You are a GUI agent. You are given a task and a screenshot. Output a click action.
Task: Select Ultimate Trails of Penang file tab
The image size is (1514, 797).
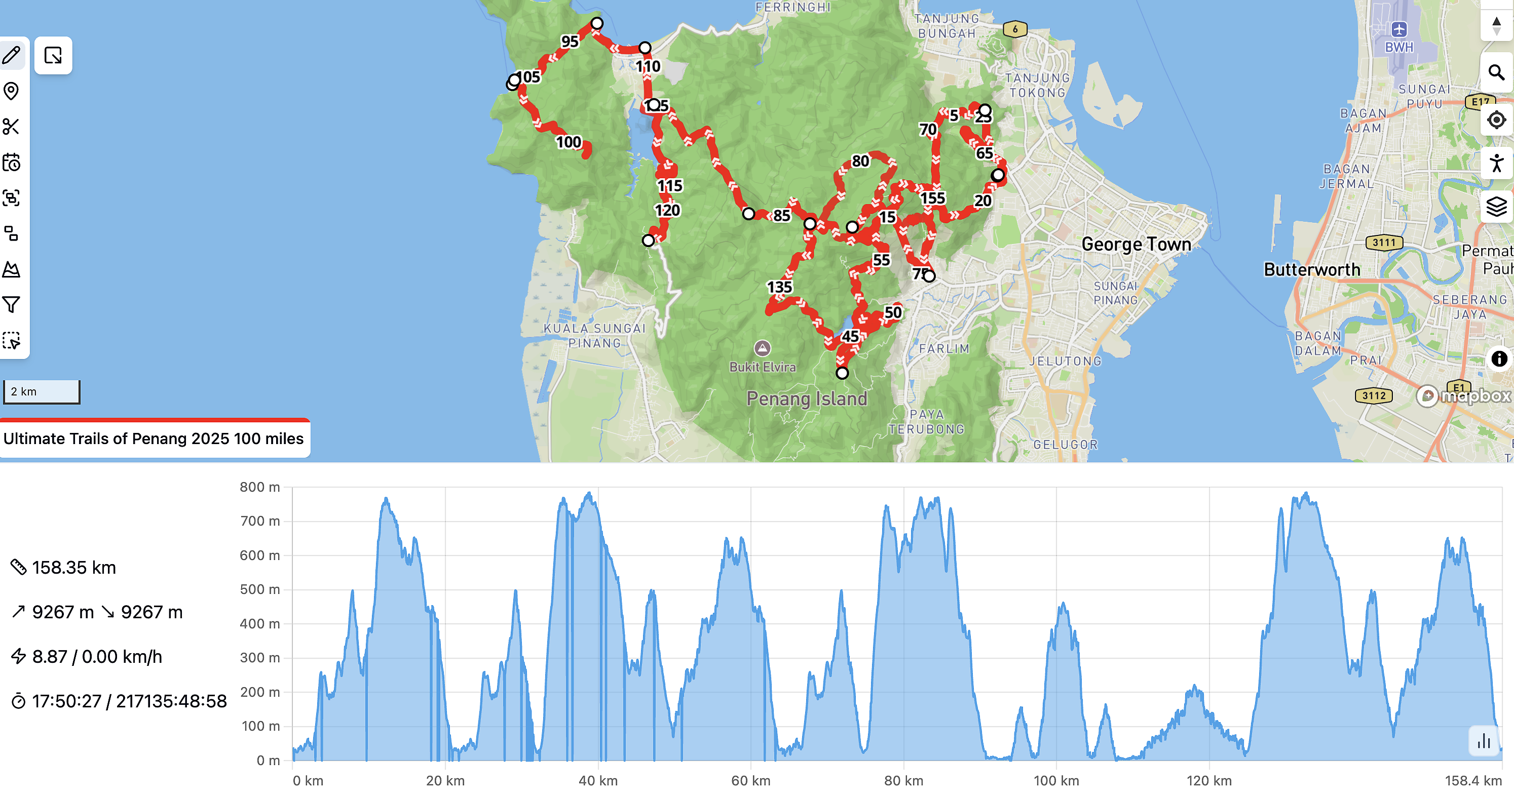pos(154,439)
